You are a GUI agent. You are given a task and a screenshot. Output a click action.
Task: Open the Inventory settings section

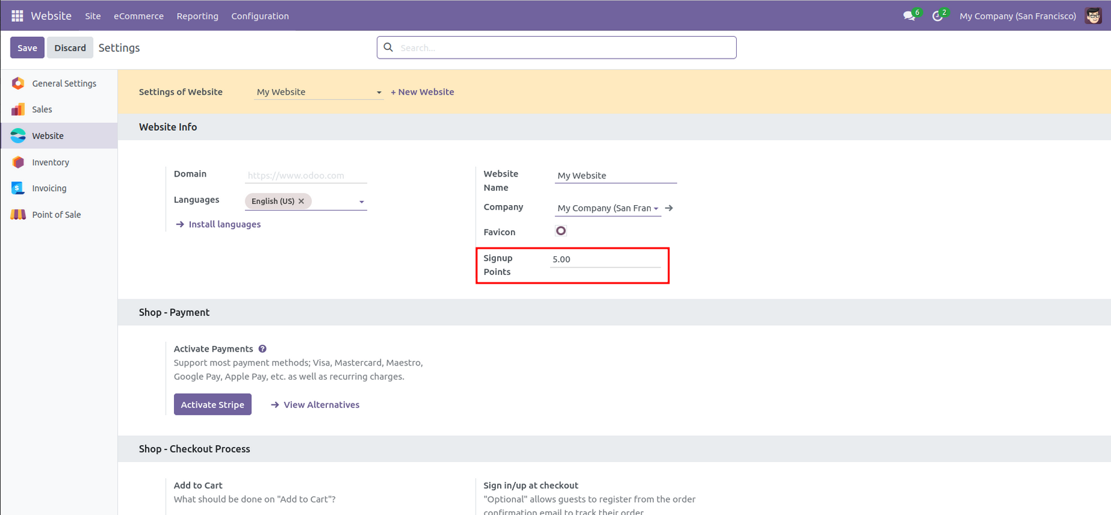coord(51,162)
